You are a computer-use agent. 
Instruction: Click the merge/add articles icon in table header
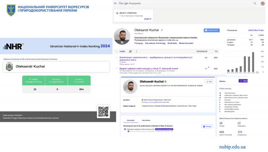pyautogui.click(x=130, y=51)
